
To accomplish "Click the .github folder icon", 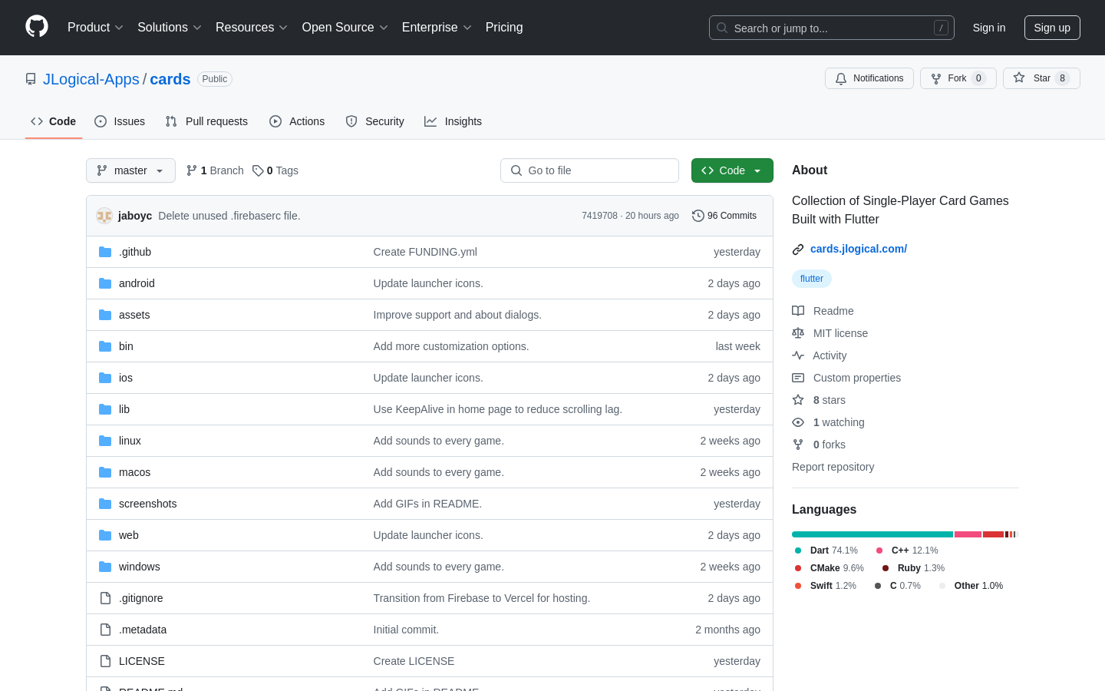I will click(x=105, y=252).
